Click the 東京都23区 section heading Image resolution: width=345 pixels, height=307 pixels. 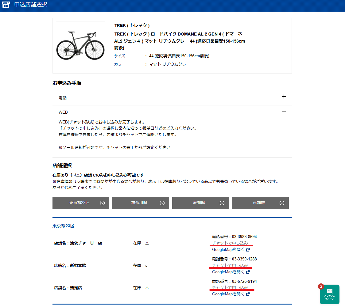63,226
